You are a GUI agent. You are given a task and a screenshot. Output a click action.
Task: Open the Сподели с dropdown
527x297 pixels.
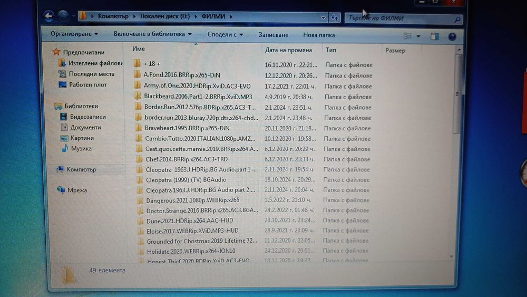(225, 34)
